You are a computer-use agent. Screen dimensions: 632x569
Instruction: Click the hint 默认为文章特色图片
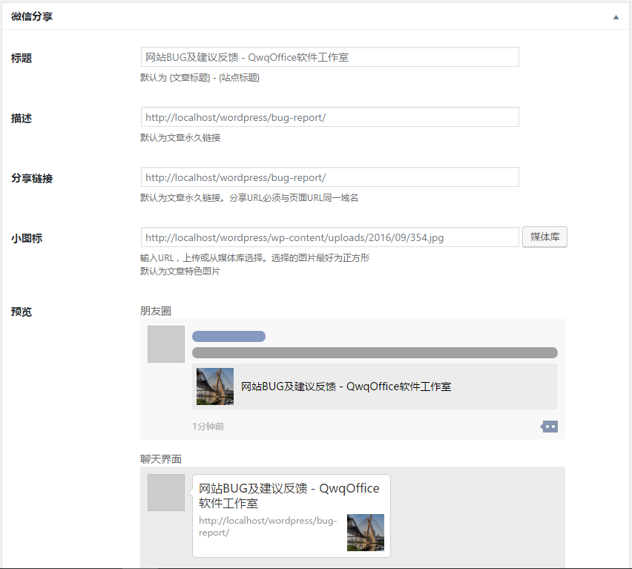(180, 272)
